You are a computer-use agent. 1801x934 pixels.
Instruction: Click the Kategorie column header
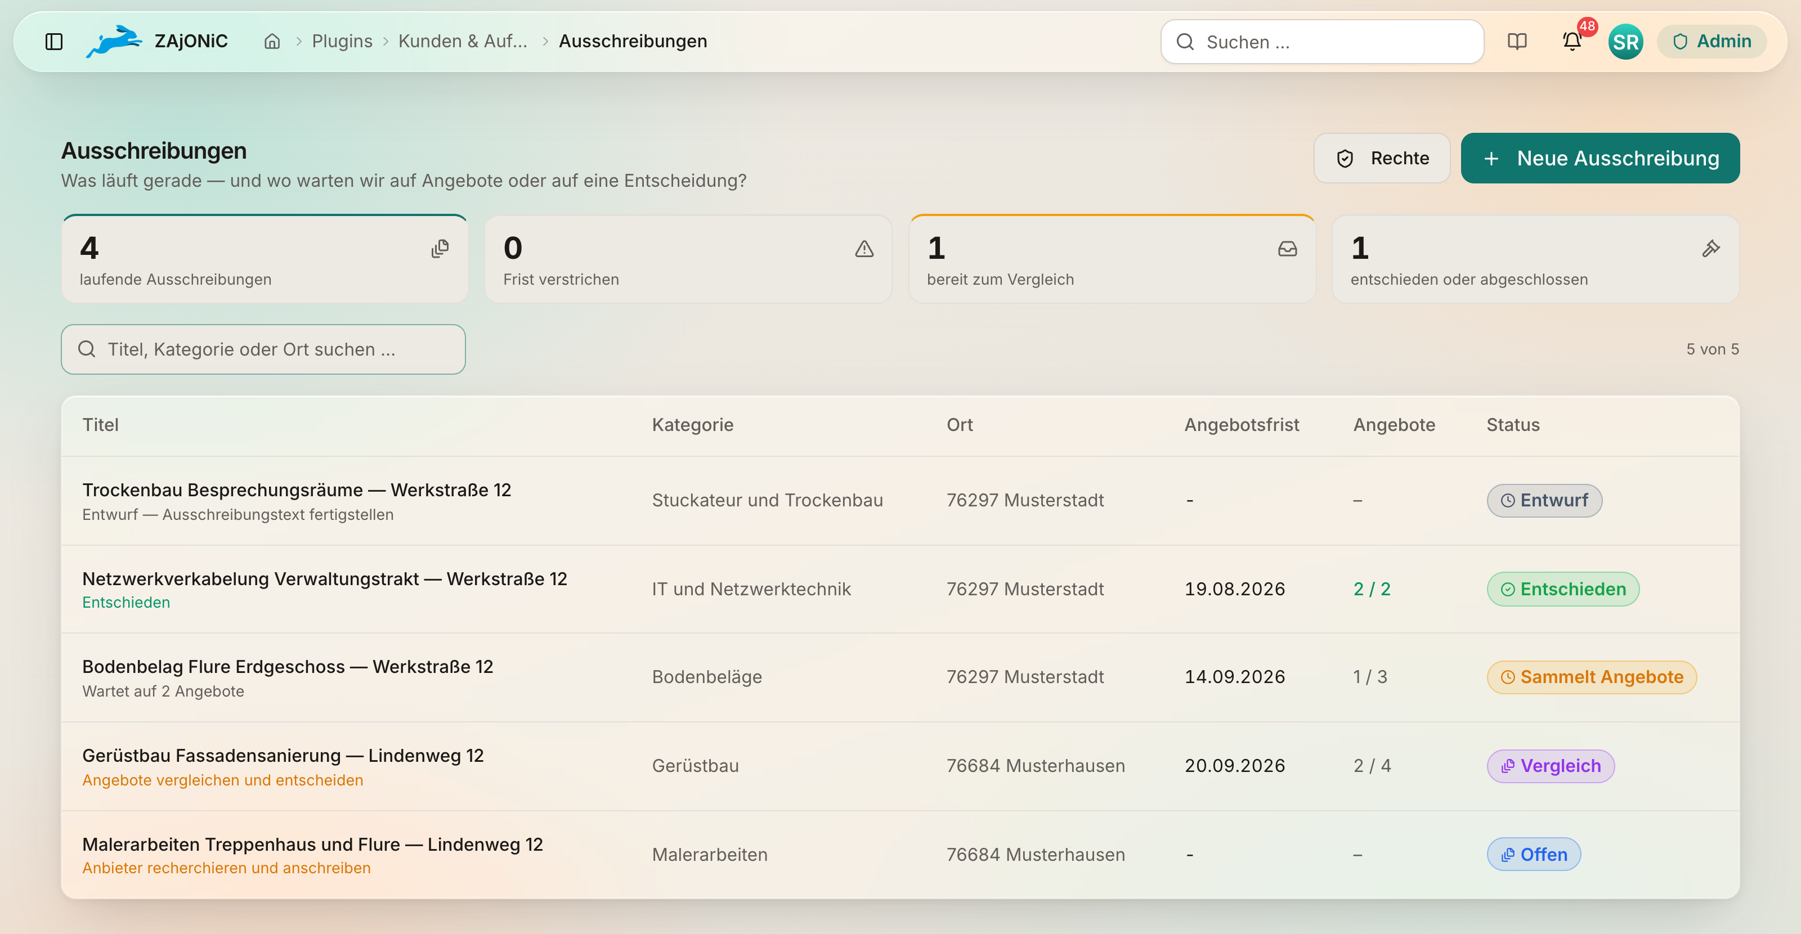point(692,425)
